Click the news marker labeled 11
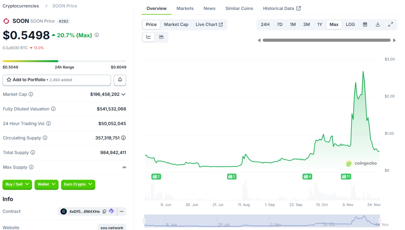The width and height of the screenshot is (405, 230). coord(346,177)
